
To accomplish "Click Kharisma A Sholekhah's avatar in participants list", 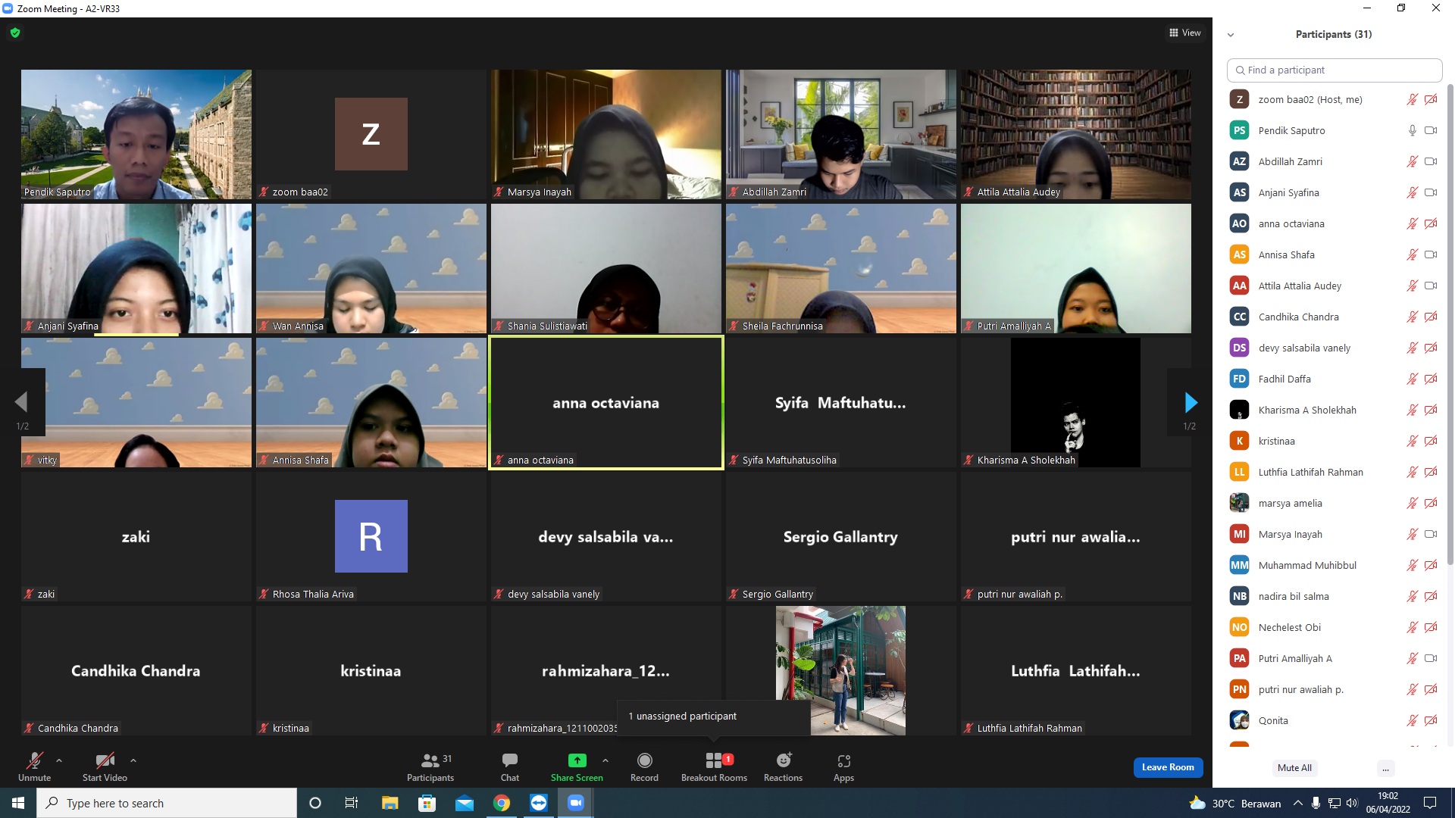I will pos(1240,410).
